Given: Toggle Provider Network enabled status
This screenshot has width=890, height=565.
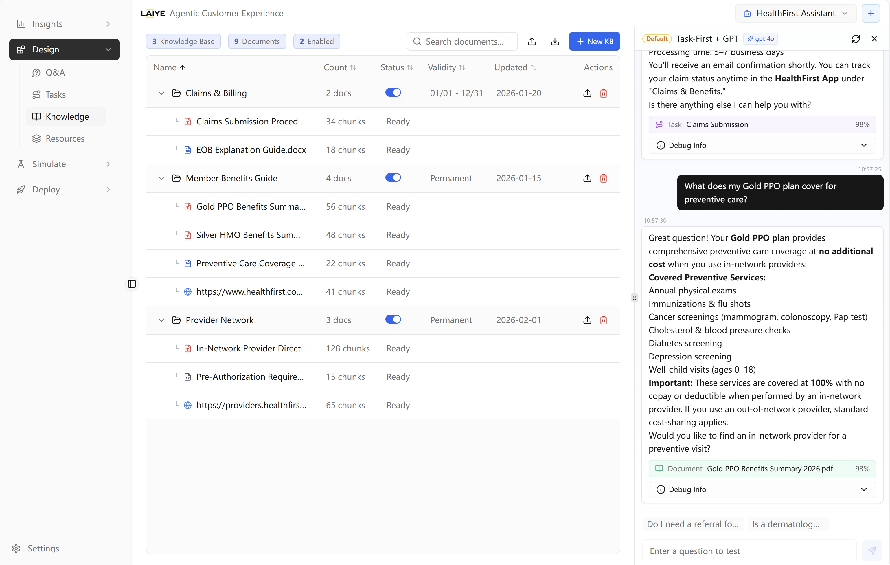Looking at the screenshot, I should coord(393,320).
